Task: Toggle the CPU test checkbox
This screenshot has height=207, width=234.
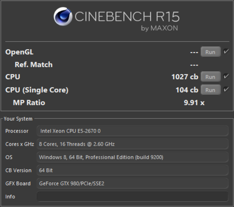Action: tap(226, 76)
